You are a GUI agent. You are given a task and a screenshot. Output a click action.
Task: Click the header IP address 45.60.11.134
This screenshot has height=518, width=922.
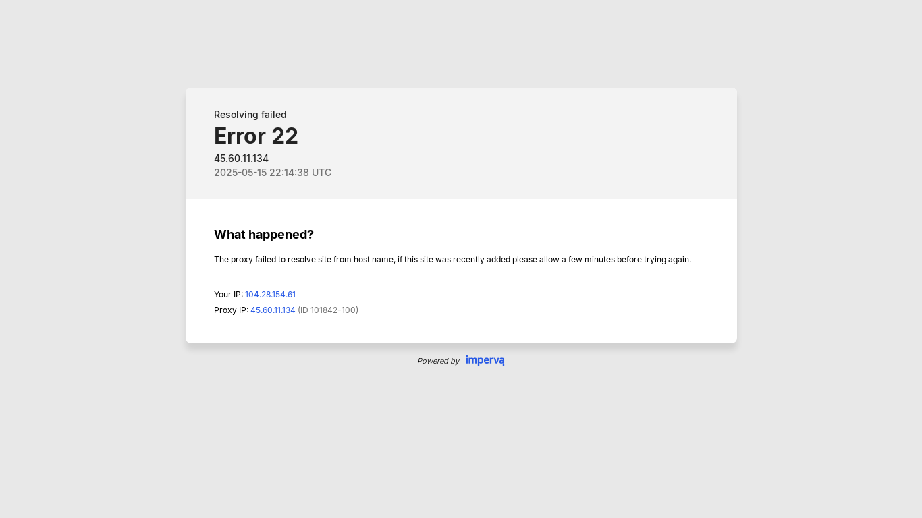click(x=241, y=159)
